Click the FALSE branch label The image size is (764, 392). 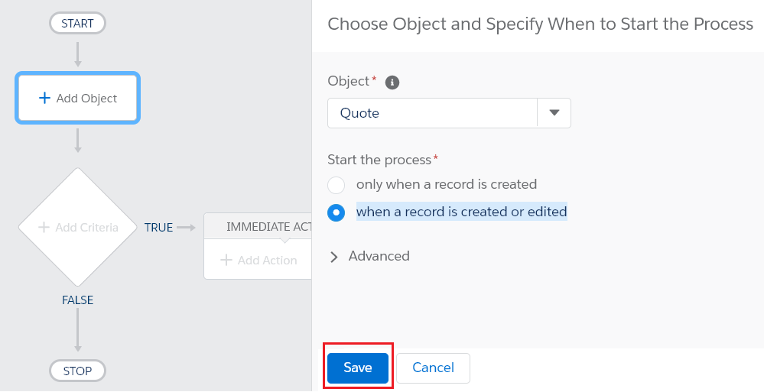pos(77,300)
